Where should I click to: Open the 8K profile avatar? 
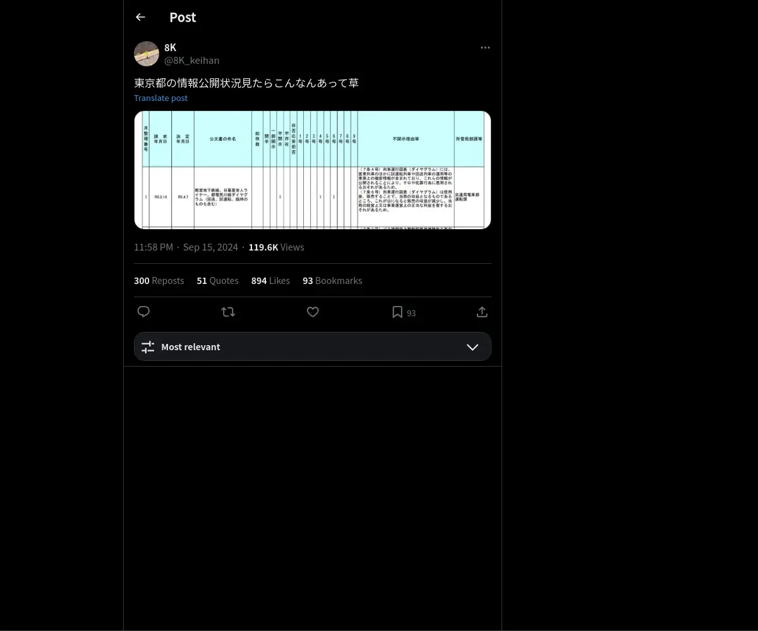tap(147, 54)
